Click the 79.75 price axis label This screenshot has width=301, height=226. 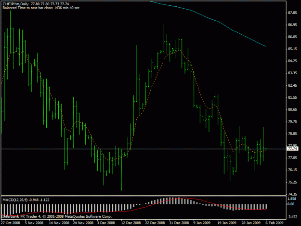pyautogui.click(x=292, y=121)
